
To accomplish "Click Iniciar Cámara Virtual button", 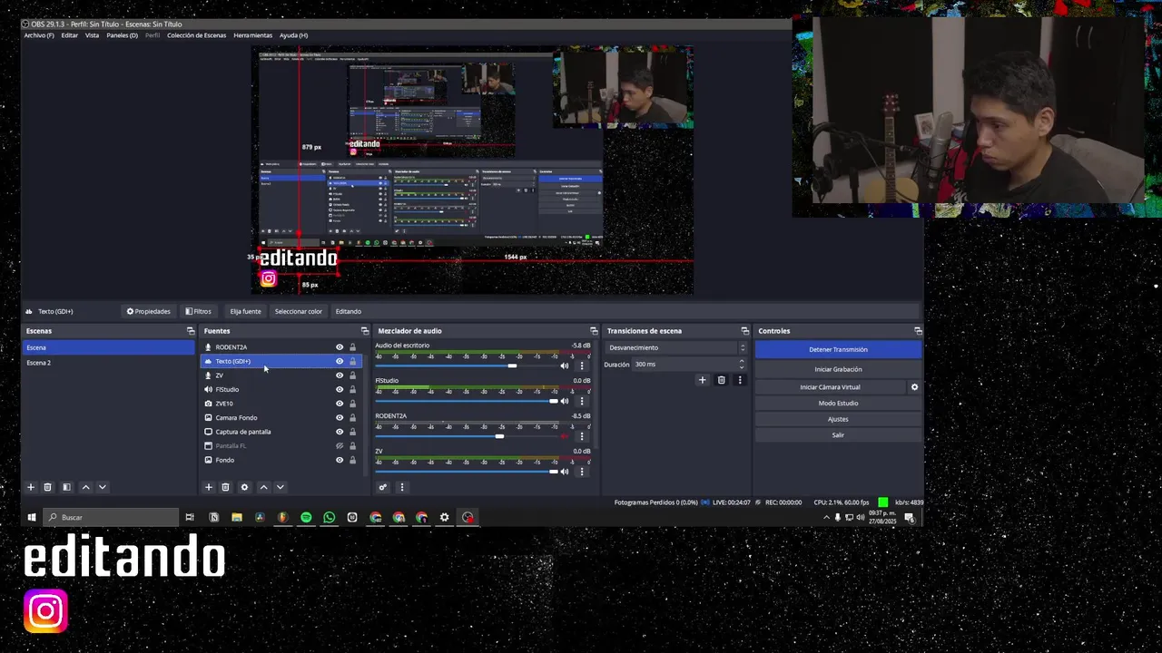I will (830, 387).
